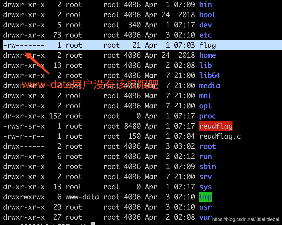Click the 'lib' directory name

point(205,65)
